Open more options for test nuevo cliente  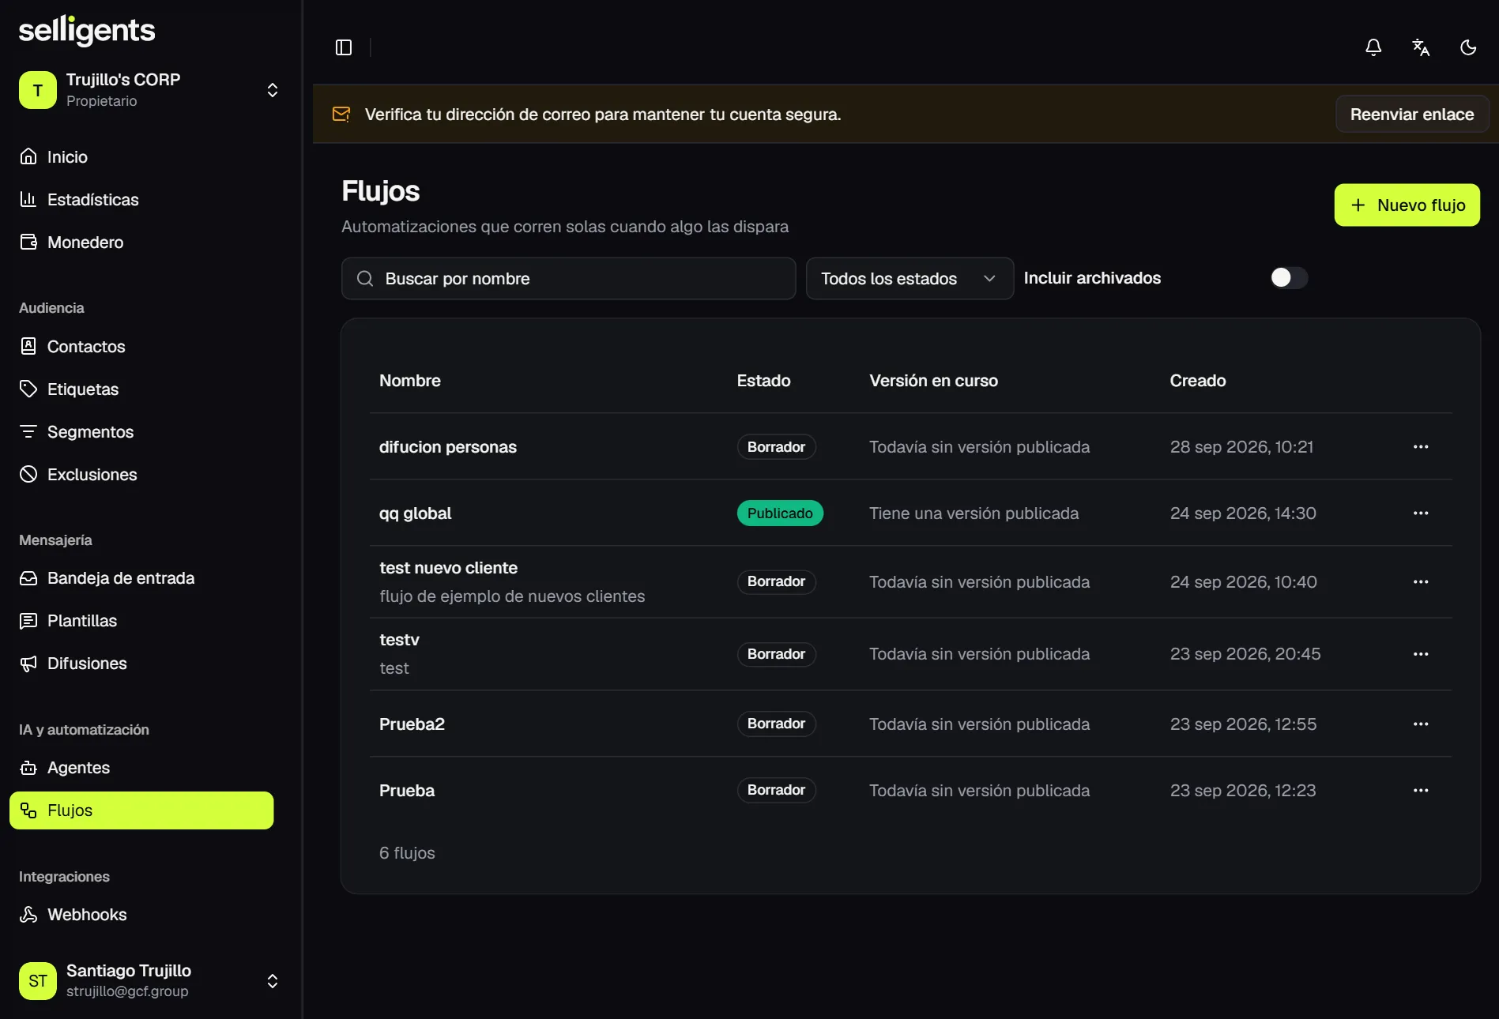tap(1421, 581)
